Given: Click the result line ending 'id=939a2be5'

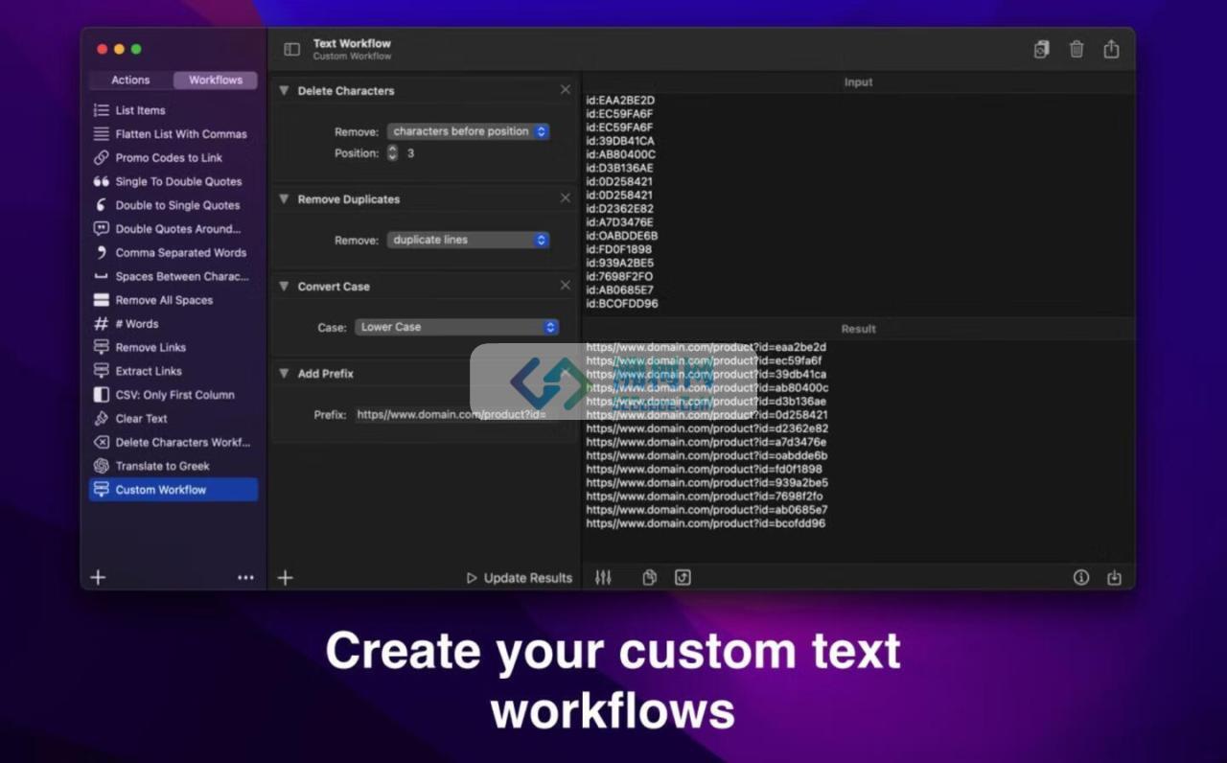Looking at the screenshot, I should 707,483.
